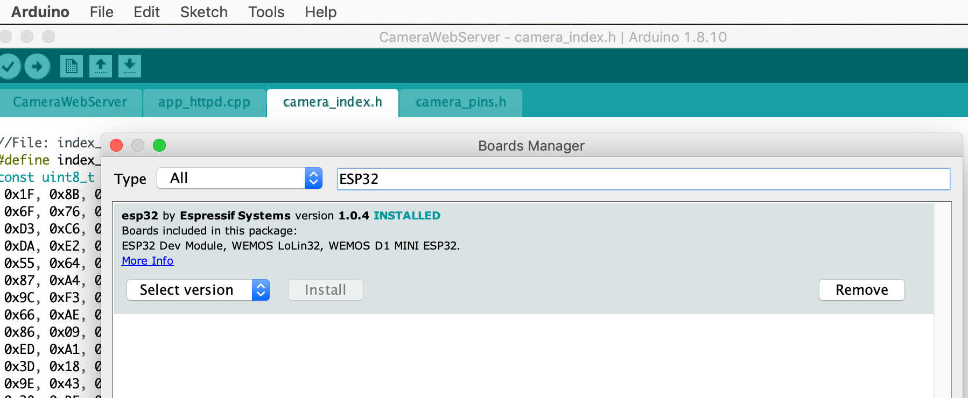The height and width of the screenshot is (398, 968).
Task: Zoom the Boards Manager with green button
Action: click(x=159, y=145)
